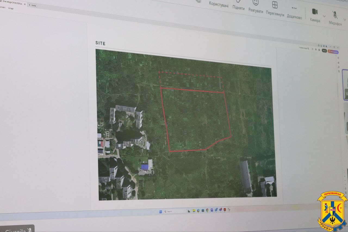The image size is (348, 232).
Task: Open Додатково three-dots menu
Action: (294, 9)
